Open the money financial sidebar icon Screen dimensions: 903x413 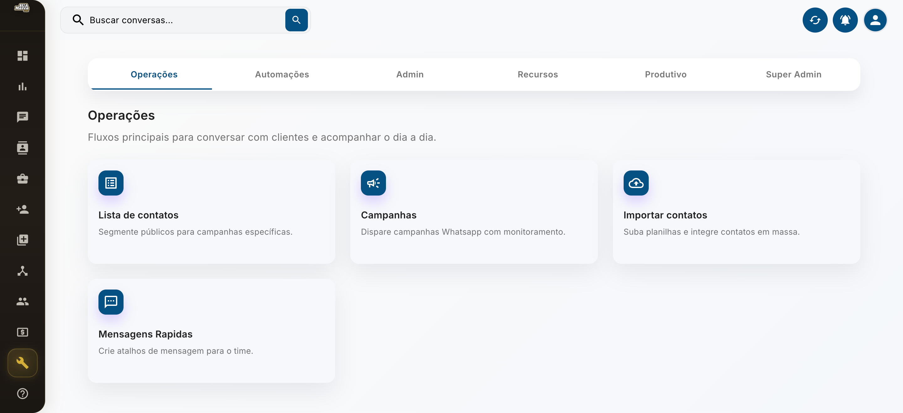[x=23, y=332]
